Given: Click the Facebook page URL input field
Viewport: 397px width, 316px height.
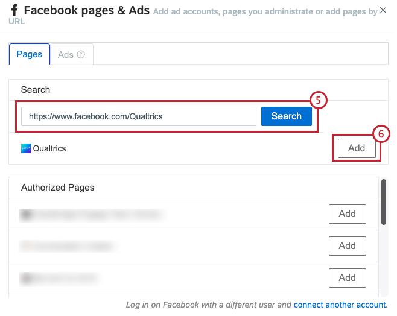Looking at the screenshot, I should point(139,116).
